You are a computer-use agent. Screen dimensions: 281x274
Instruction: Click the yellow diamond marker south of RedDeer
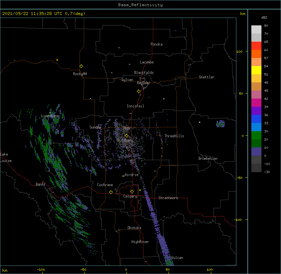(x=139, y=91)
